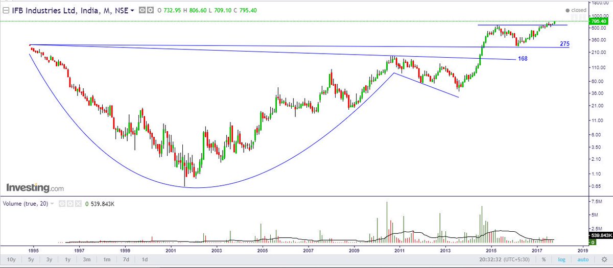Select the 5y time range
This screenshot has height=268, width=613.
[x=31, y=259]
